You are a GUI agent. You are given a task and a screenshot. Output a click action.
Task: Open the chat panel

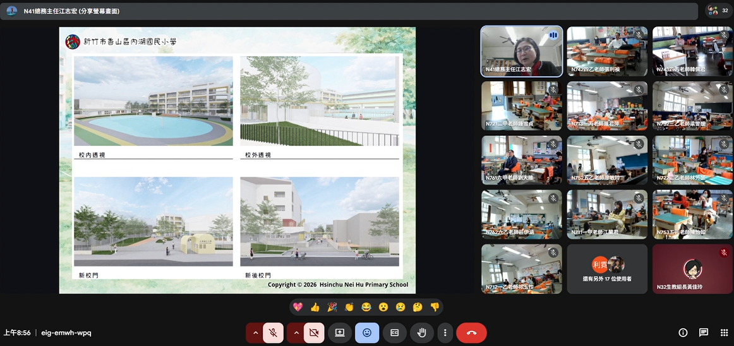pos(704,333)
